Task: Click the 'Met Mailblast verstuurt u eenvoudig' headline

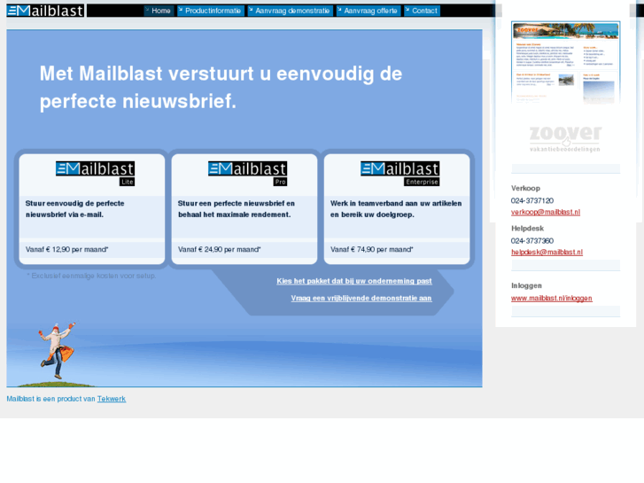Action: click(221, 87)
